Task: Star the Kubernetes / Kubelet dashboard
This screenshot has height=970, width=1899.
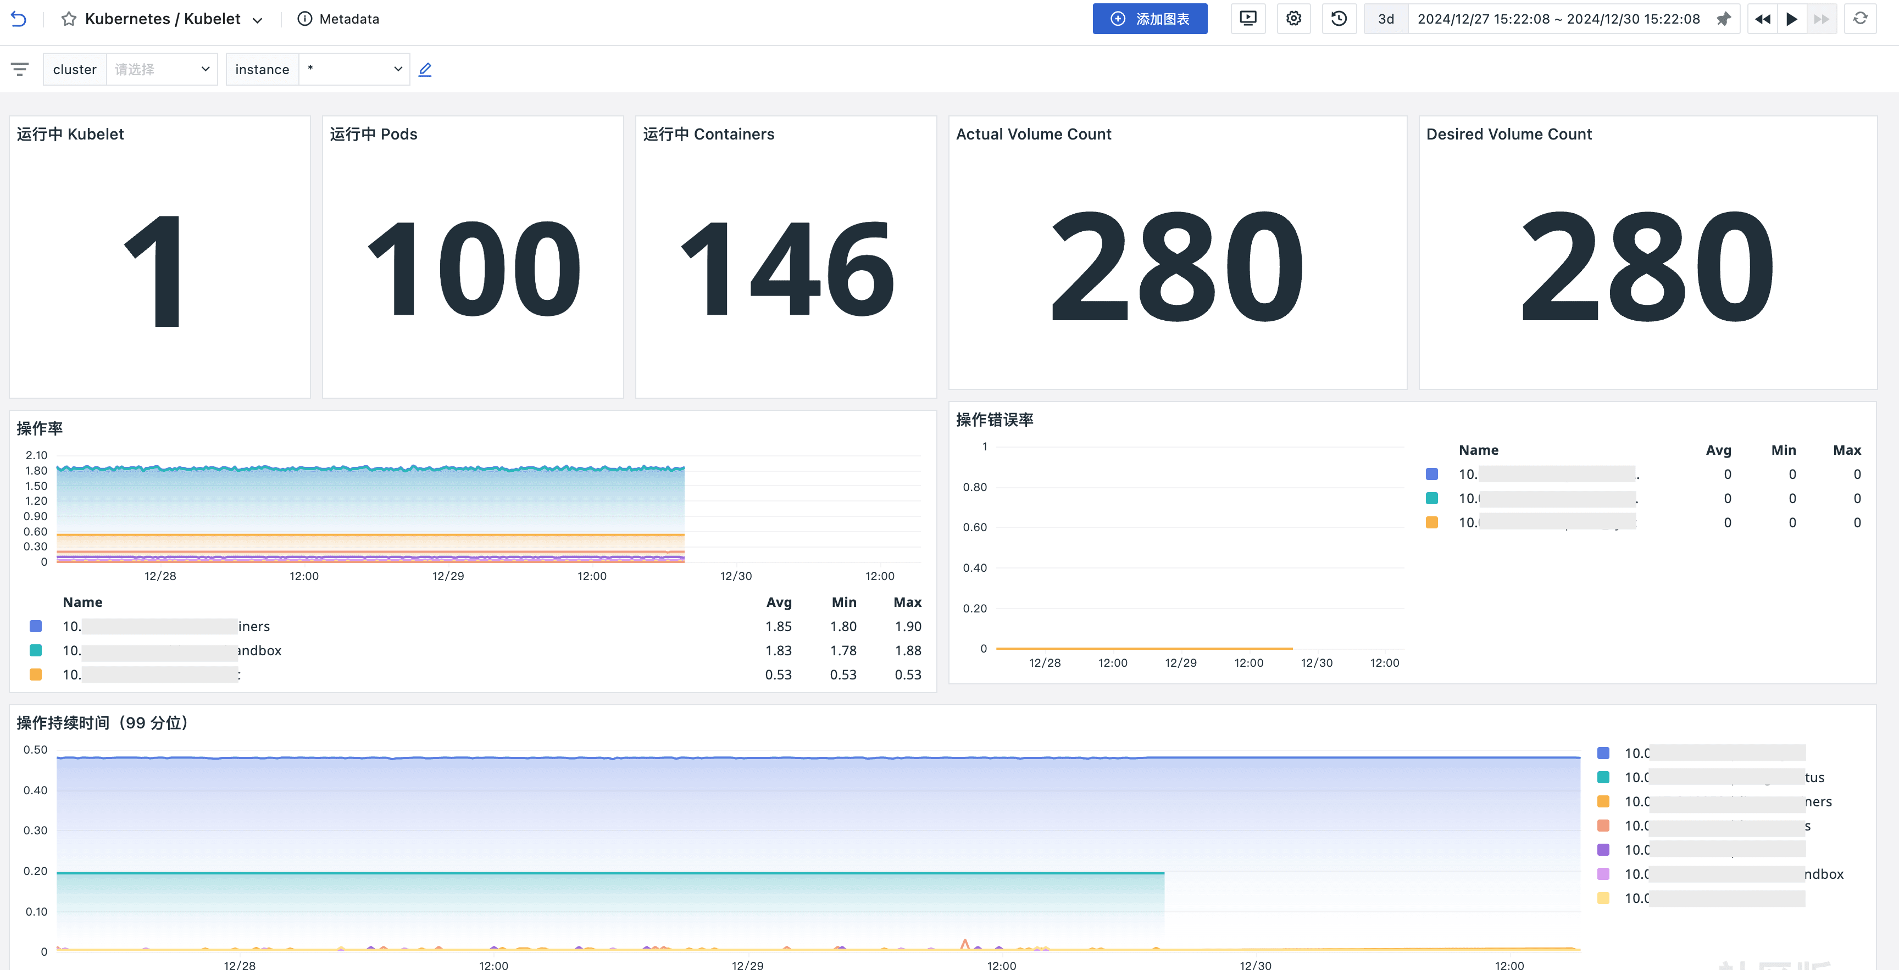Action: pos(69,19)
